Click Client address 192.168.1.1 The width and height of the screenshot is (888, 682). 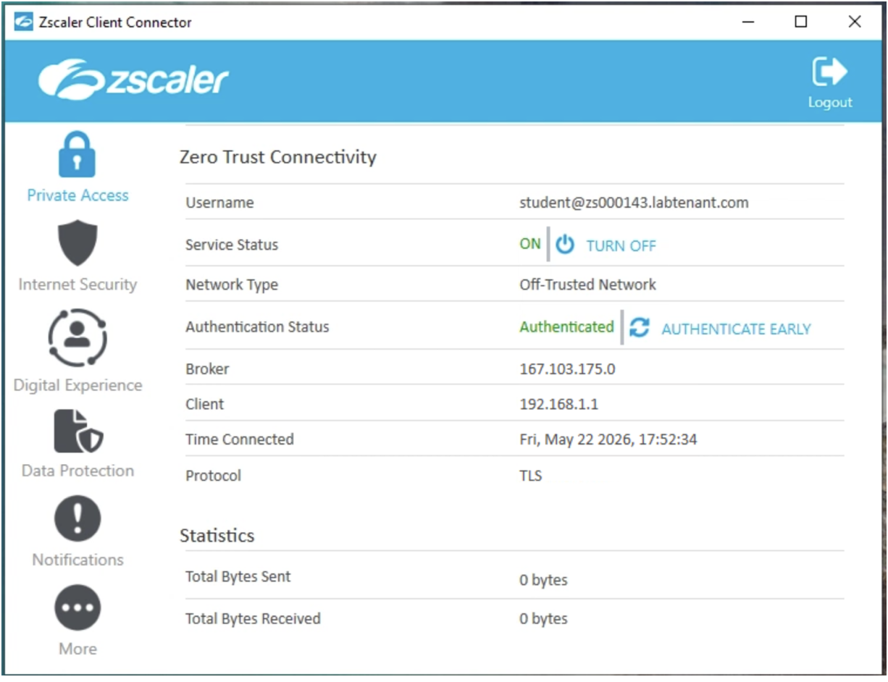click(x=558, y=404)
